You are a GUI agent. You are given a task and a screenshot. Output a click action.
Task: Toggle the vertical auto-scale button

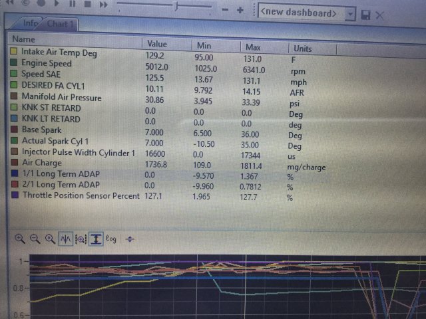point(96,239)
